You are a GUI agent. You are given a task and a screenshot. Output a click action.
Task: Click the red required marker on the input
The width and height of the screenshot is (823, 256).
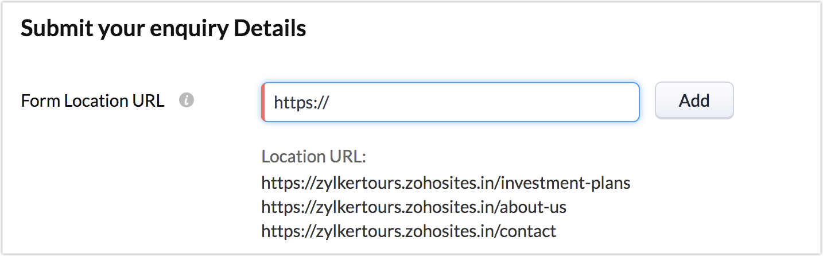pyautogui.click(x=263, y=102)
